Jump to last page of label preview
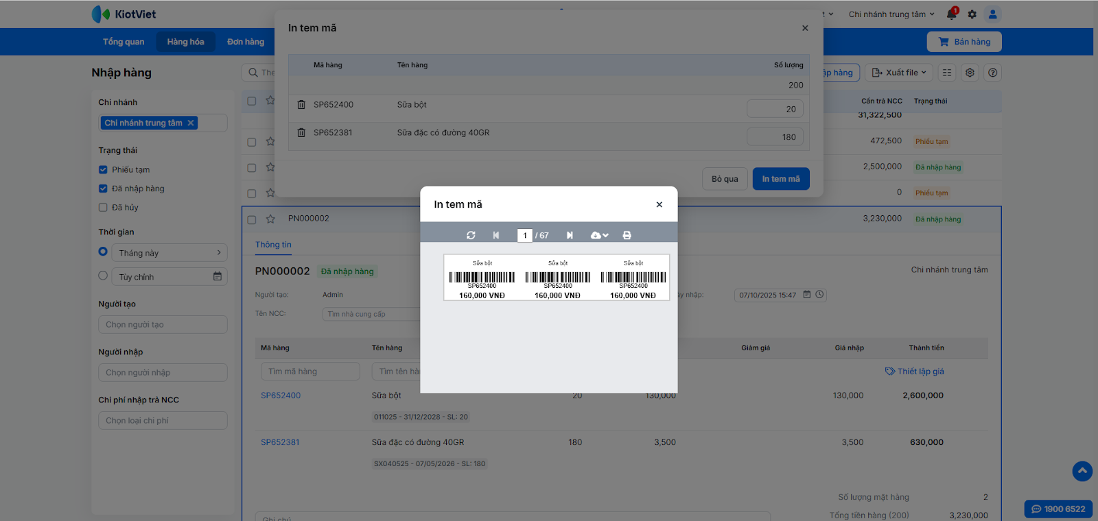The image size is (1098, 521). click(x=570, y=235)
